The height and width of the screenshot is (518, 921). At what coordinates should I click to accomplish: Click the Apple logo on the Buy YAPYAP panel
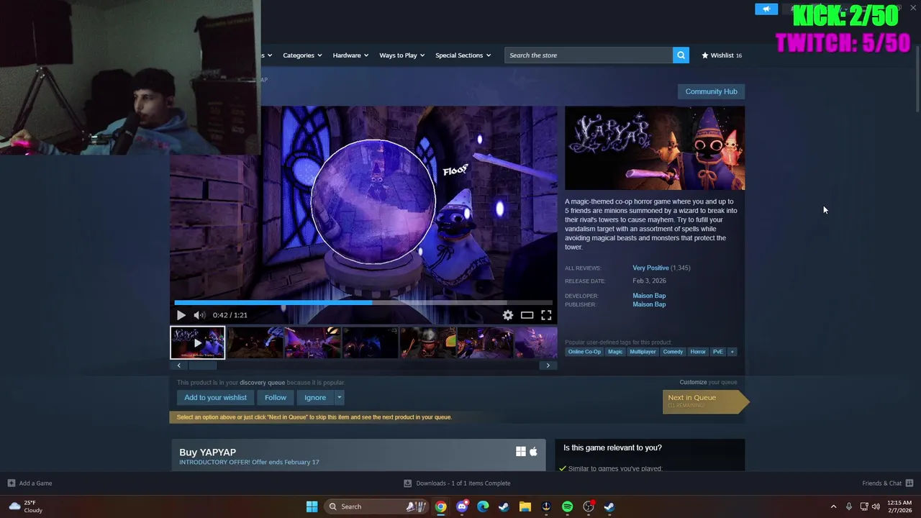[533, 452]
